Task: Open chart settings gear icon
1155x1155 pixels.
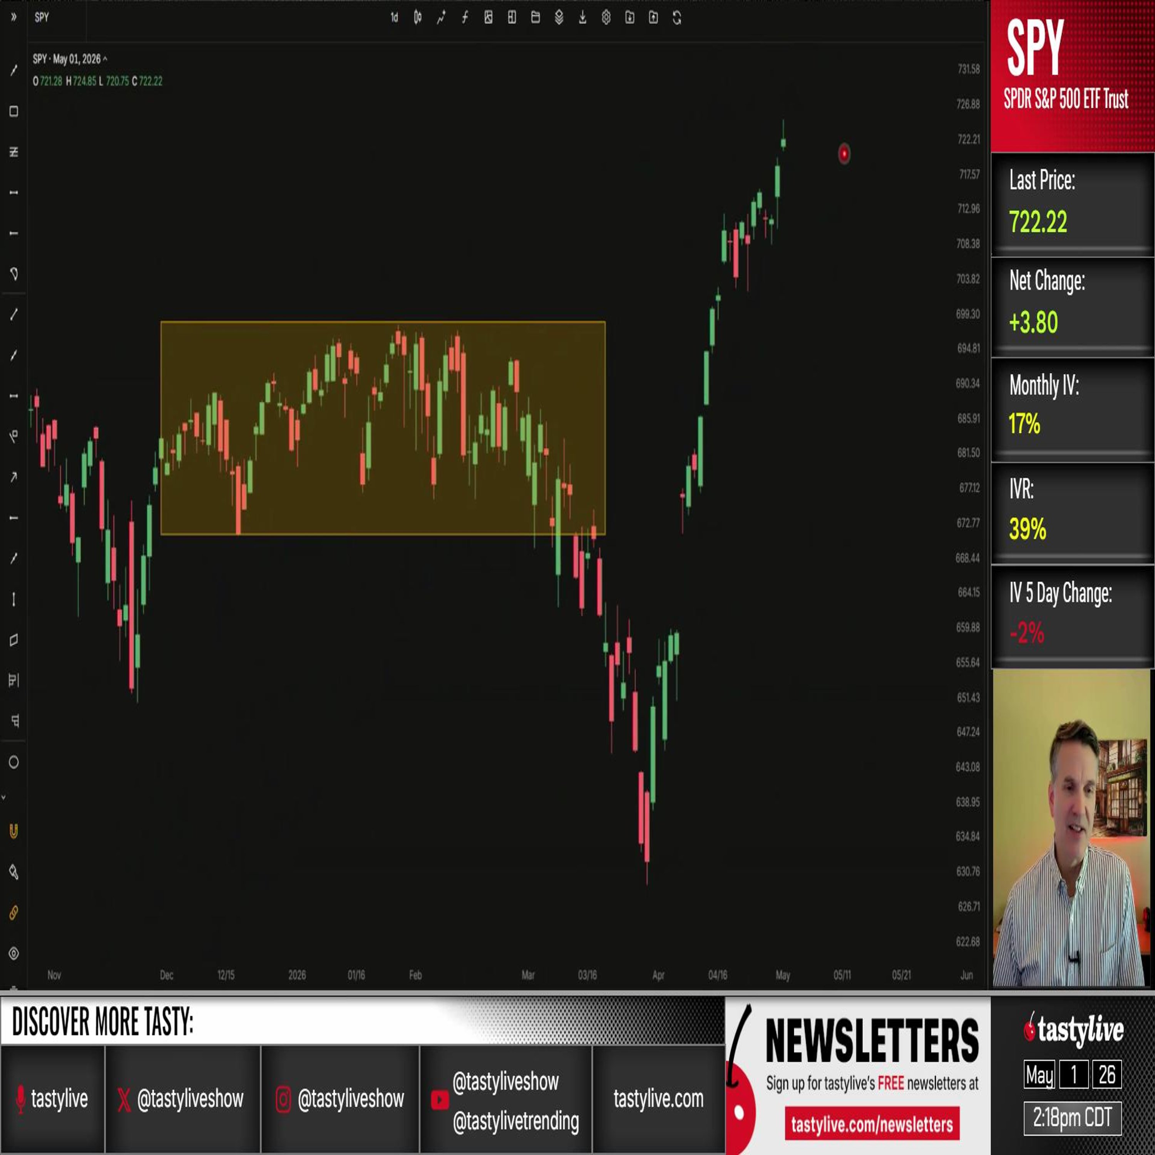Action: coord(606,18)
